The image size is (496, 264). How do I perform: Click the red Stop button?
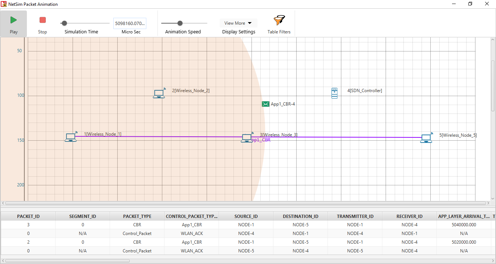coord(42,21)
